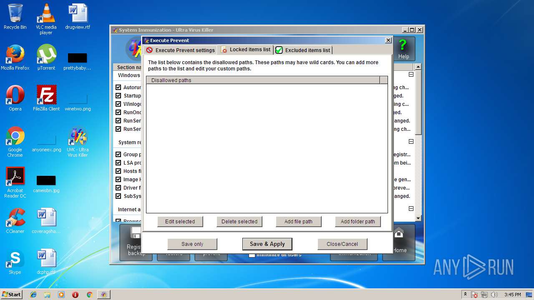Collapse the Internet section
The image size is (534, 300).
(411, 209)
